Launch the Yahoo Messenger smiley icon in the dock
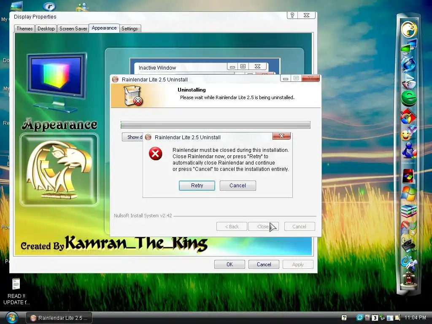This screenshot has height=324, width=432. tap(408, 133)
